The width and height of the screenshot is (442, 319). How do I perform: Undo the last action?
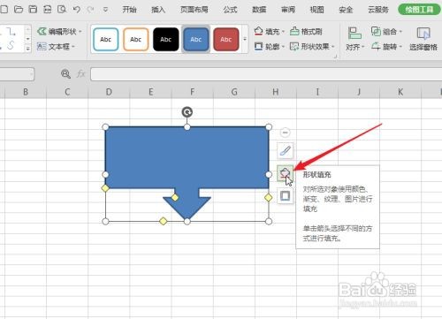click(77, 10)
